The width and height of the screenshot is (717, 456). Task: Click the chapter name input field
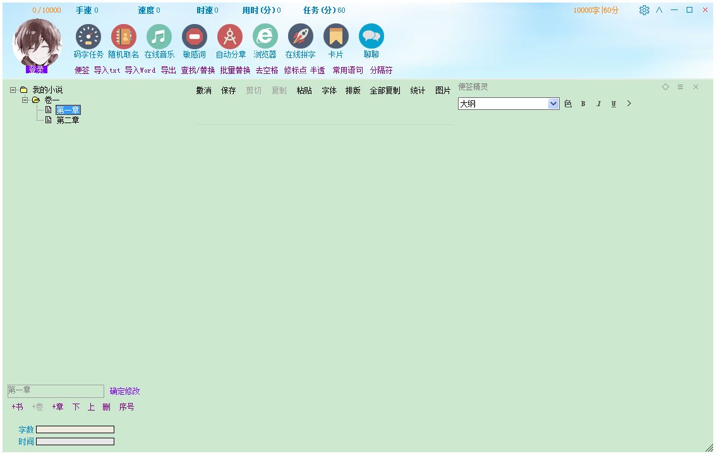(56, 391)
